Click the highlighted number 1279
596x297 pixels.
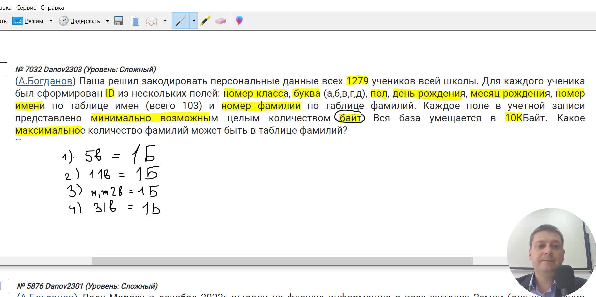coord(357,81)
